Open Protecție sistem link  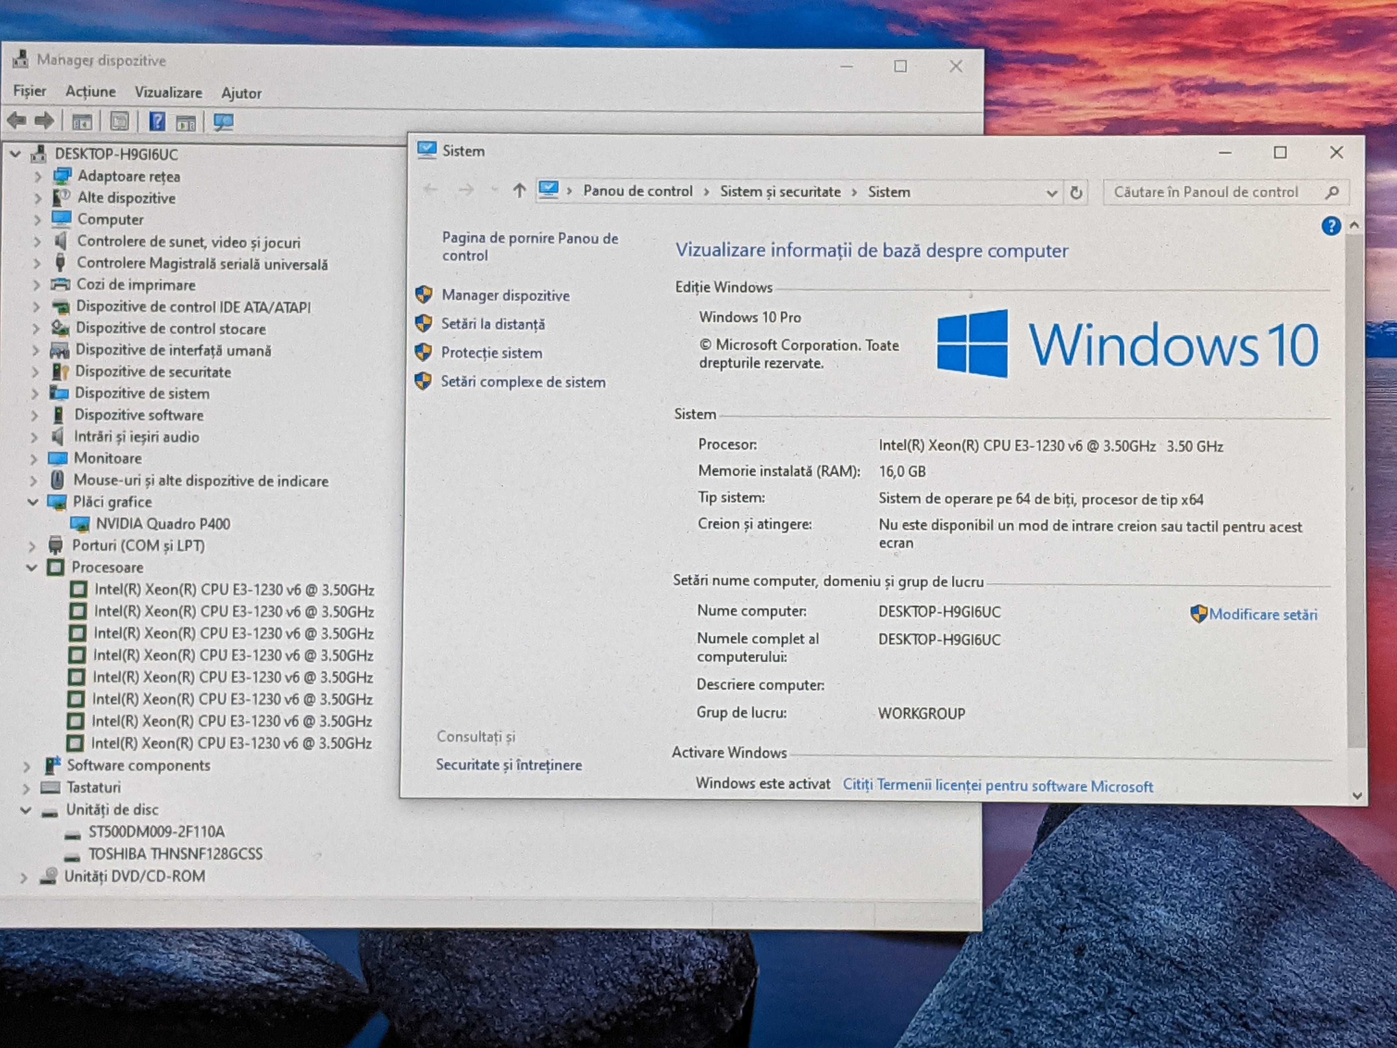(x=491, y=352)
